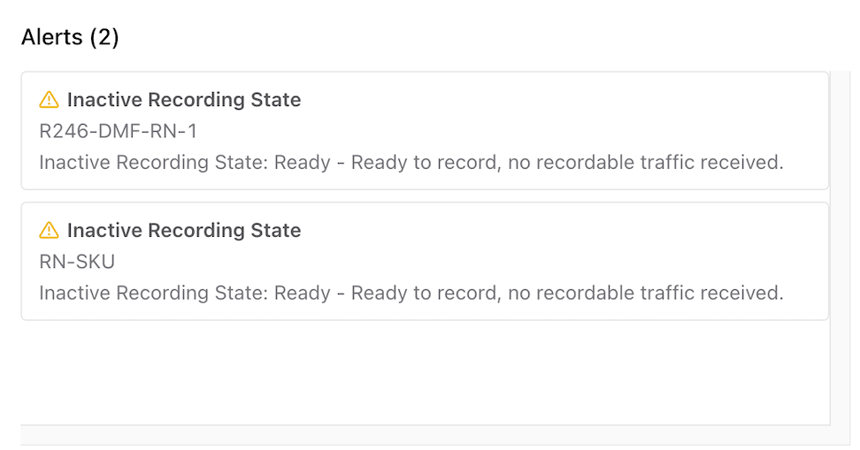The width and height of the screenshot is (860, 450).
Task: Click empty area below the alert cards
Action: (425, 373)
